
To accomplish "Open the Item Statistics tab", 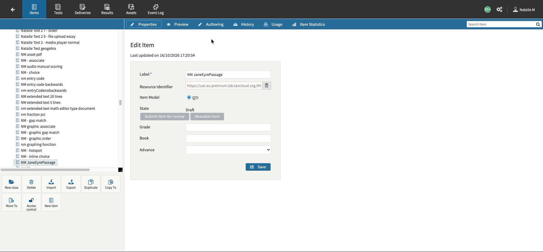I will [x=309, y=24].
